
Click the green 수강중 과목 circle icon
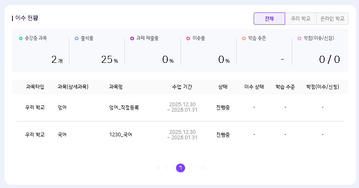tap(21, 38)
